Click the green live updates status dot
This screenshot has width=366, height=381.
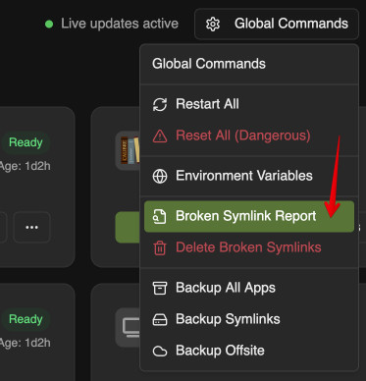(x=49, y=24)
